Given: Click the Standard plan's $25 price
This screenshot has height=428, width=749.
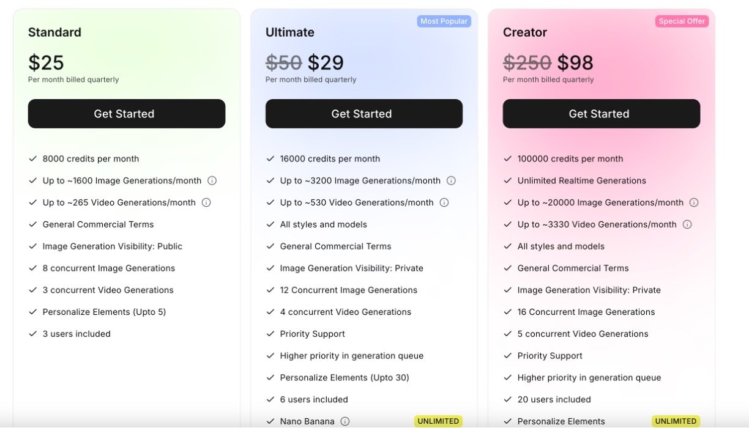Looking at the screenshot, I should point(46,62).
